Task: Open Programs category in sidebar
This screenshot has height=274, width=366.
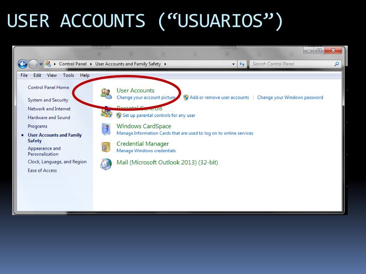Action: click(x=37, y=126)
